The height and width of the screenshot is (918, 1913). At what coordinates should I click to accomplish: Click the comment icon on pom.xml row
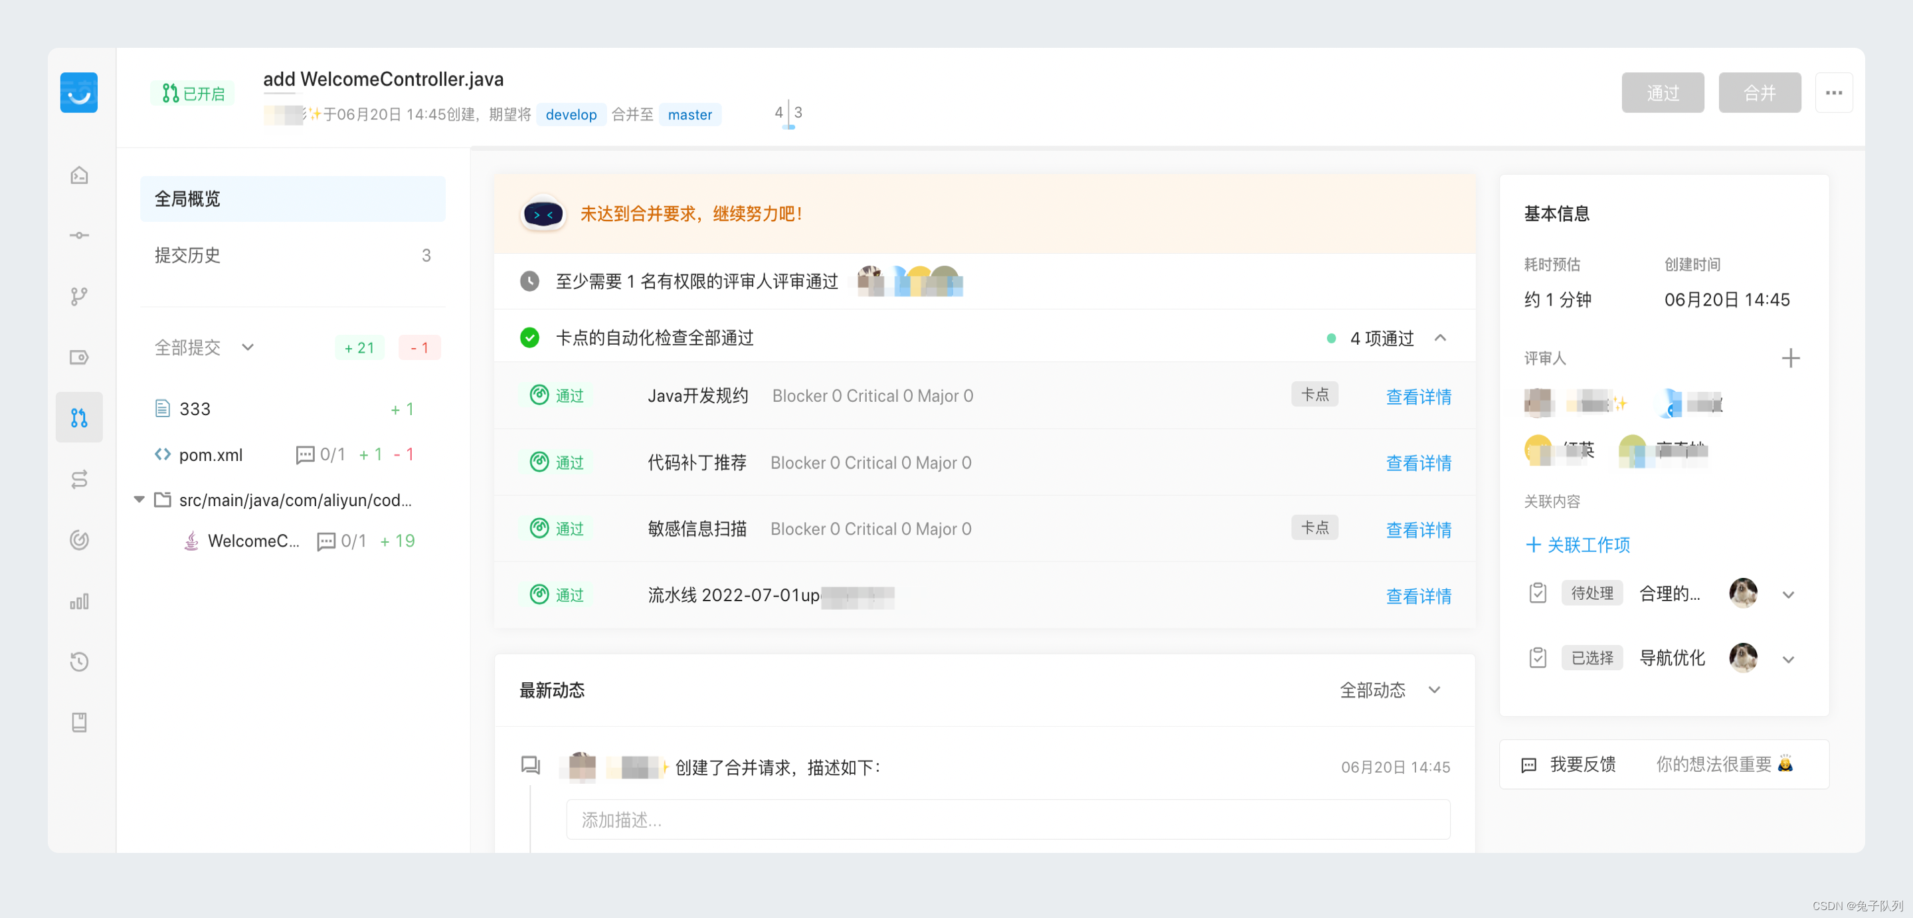[x=304, y=454]
